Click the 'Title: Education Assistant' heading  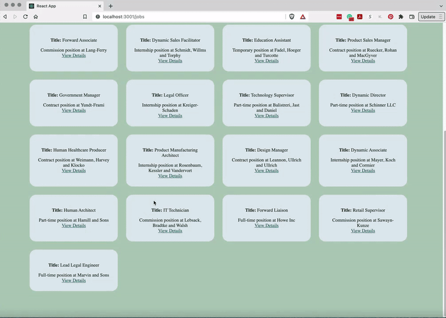(267, 40)
